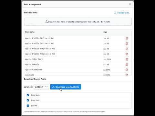
Task: Click the Font name column header
Action: tap(30, 32)
